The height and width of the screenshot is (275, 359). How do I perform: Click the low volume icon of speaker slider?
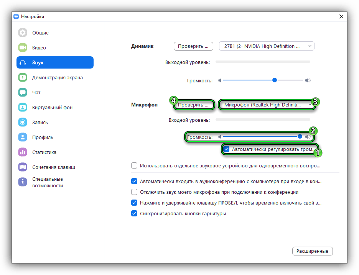tap(219, 80)
